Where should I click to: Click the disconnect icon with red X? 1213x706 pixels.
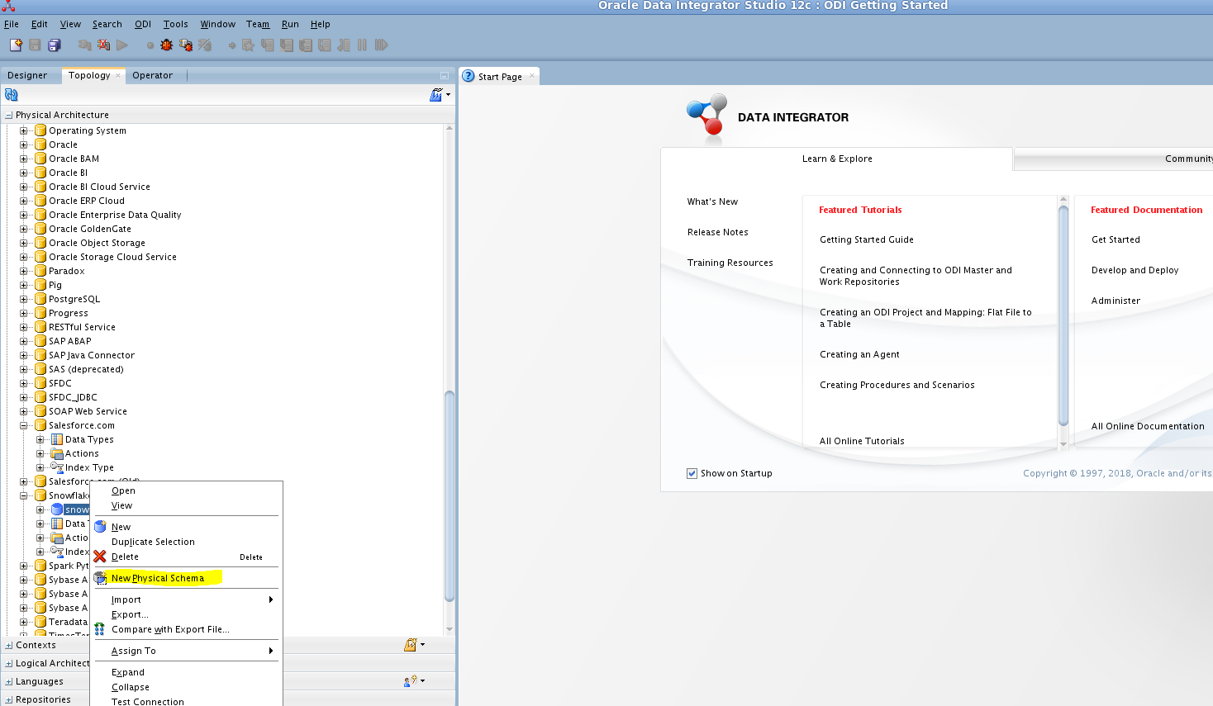point(103,45)
